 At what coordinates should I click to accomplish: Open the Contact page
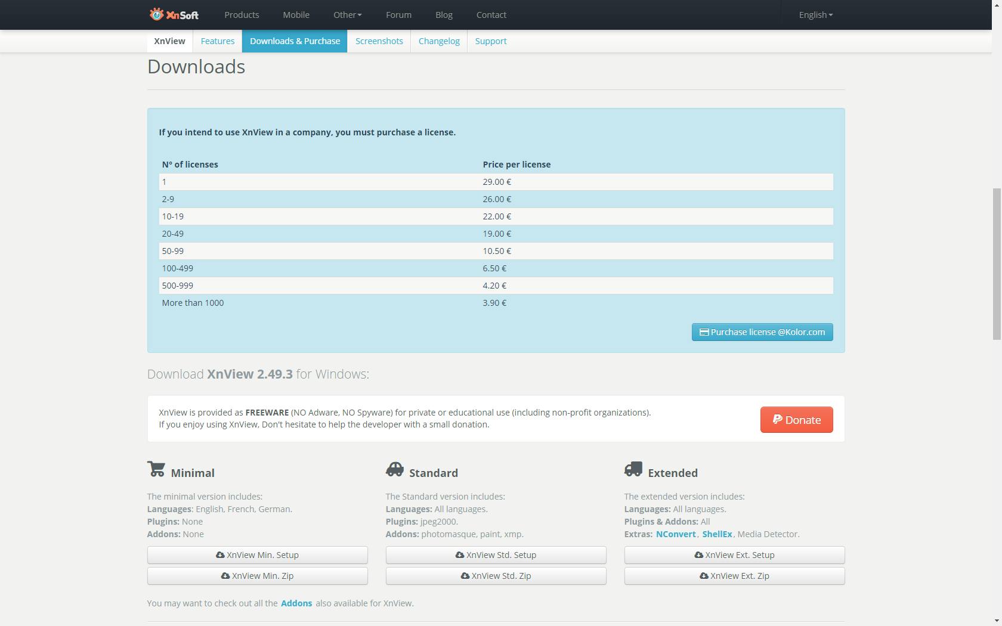[491, 15]
